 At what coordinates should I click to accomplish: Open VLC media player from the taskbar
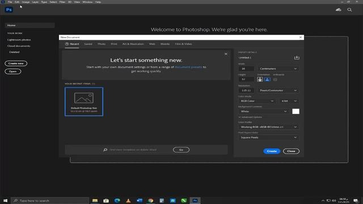(x=128, y=201)
